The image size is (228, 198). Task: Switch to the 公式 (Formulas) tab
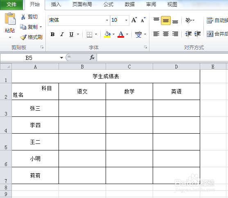pos(108,5)
